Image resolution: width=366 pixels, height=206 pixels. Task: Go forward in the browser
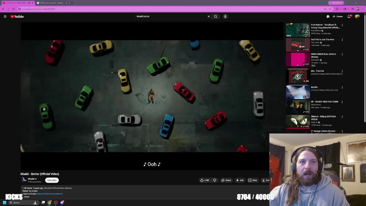[8, 9]
